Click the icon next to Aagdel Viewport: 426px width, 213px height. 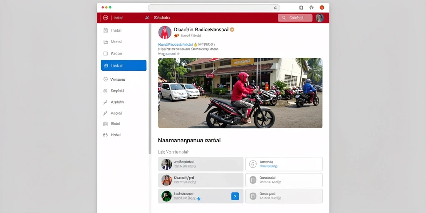pyautogui.click(x=105, y=113)
